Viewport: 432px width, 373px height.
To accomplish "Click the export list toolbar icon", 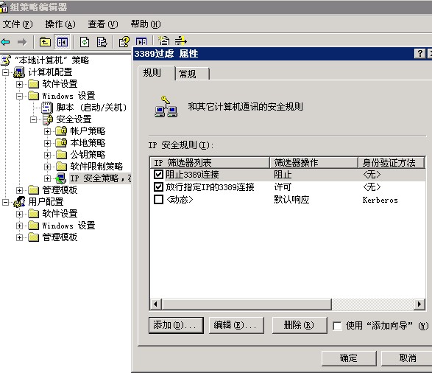I will pos(102,42).
